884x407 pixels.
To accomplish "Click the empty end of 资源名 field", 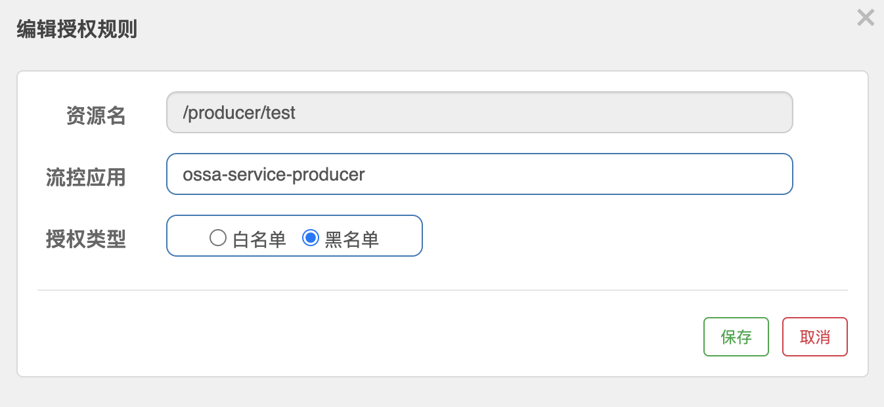I will (x=545, y=112).
